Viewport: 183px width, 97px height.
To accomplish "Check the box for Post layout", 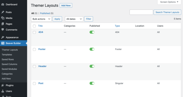I will coord(34,83).
